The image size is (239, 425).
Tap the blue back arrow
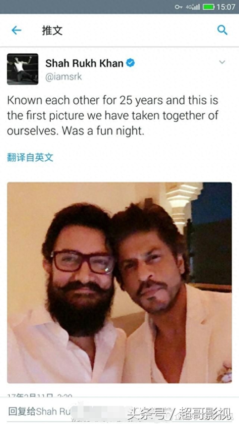pyautogui.click(x=16, y=30)
